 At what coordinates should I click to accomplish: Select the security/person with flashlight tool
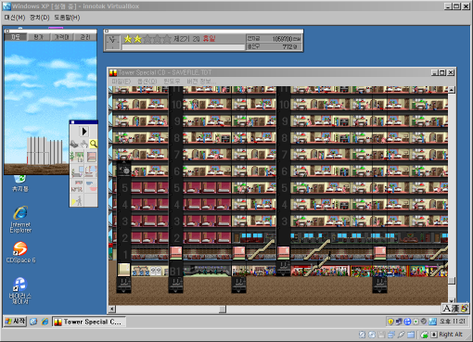tap(77, 200)
